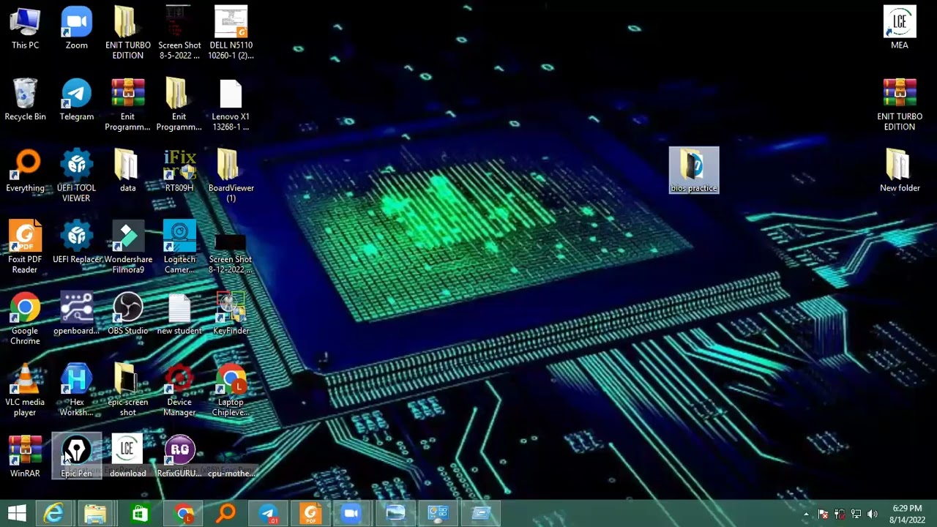Viewport: 937px width, 527px height.
Task: Open Wondershare Filmora9 shortcut
Action: point(128,247)
